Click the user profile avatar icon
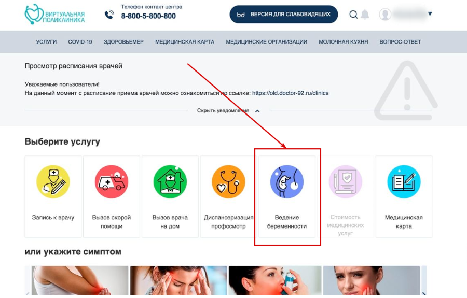This screenshot has height=298, width=467. [385, 15]
